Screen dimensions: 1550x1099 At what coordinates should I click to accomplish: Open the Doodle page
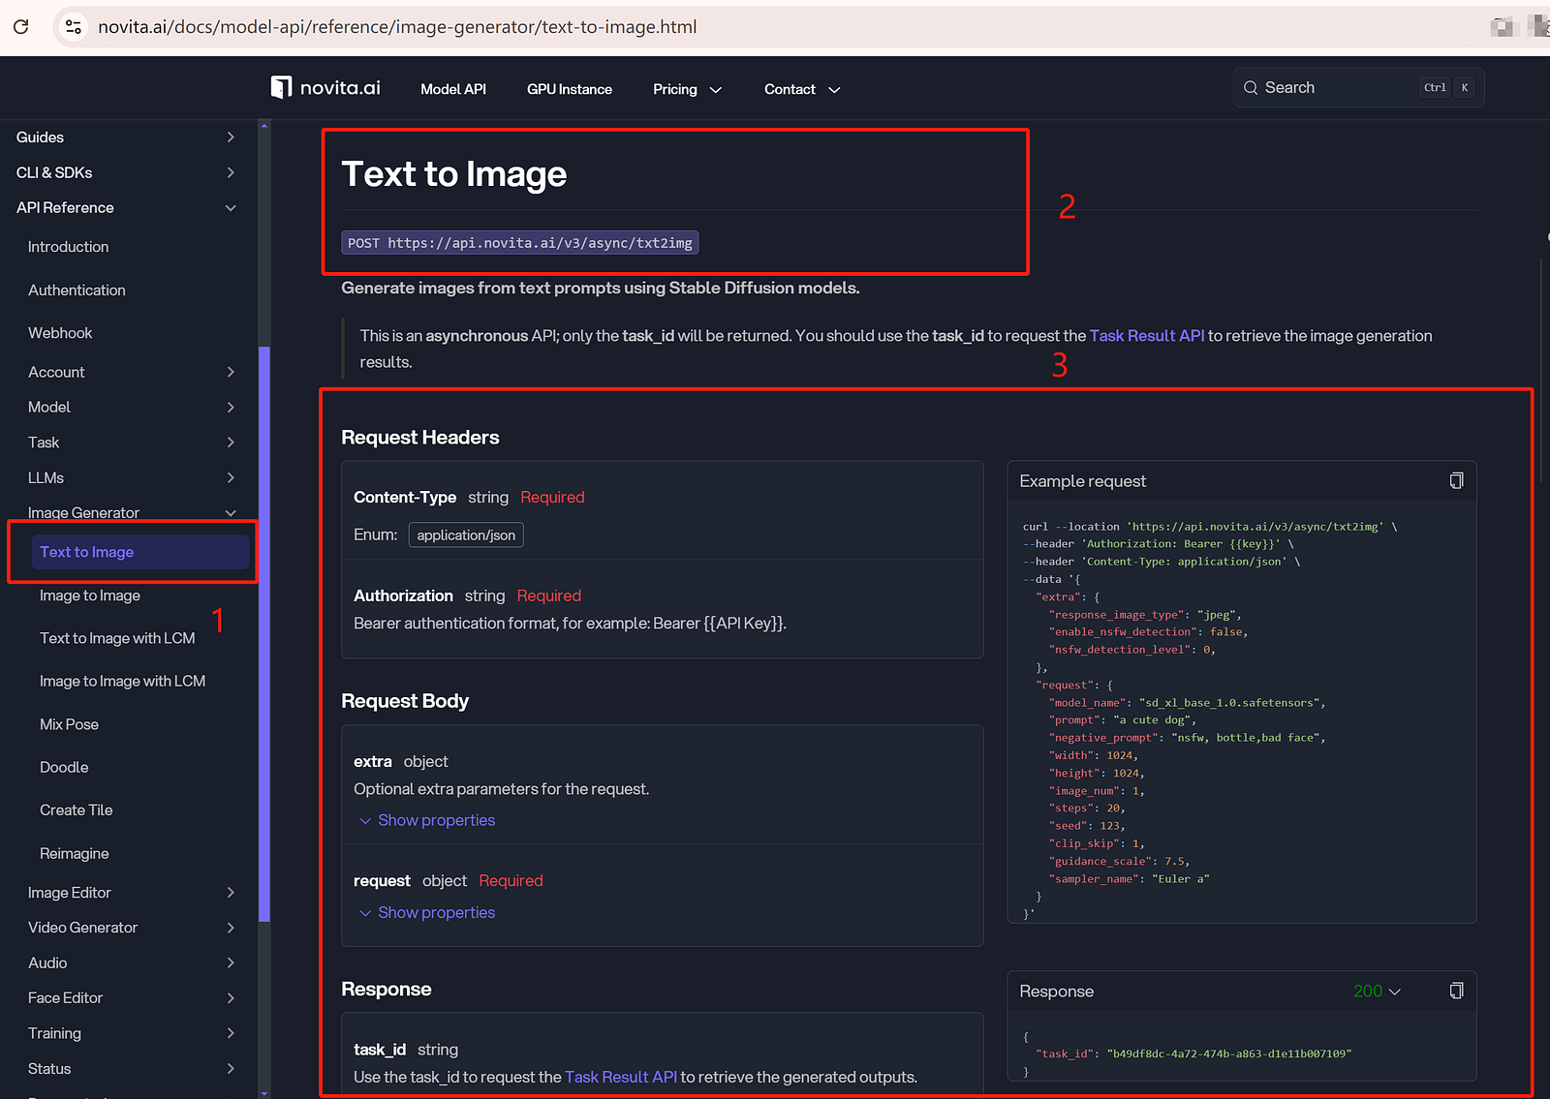pyautogui.click(x=64, y=767)
